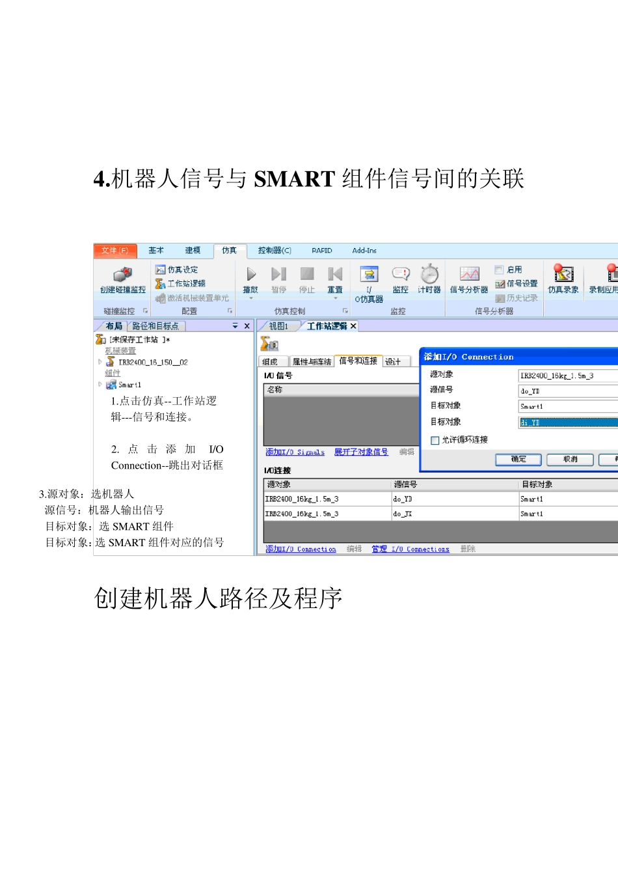618x875 pixels.
Task: Click the highlighted target signal field di_YD
Action: [x=568, y=423]
